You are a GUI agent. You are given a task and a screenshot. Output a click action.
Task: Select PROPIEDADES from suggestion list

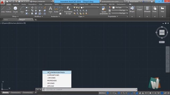pos(57,80)
